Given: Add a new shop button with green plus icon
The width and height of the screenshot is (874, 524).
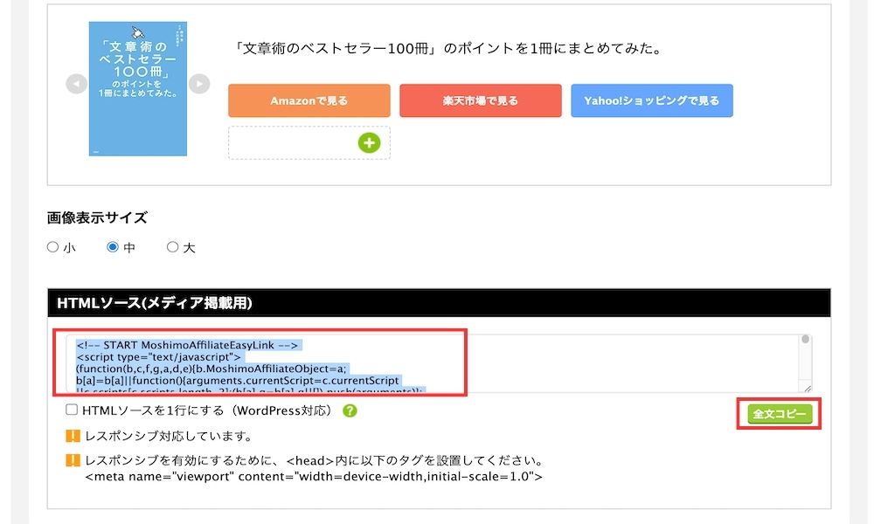Looking at the screenshot, I should click(369, 143).
